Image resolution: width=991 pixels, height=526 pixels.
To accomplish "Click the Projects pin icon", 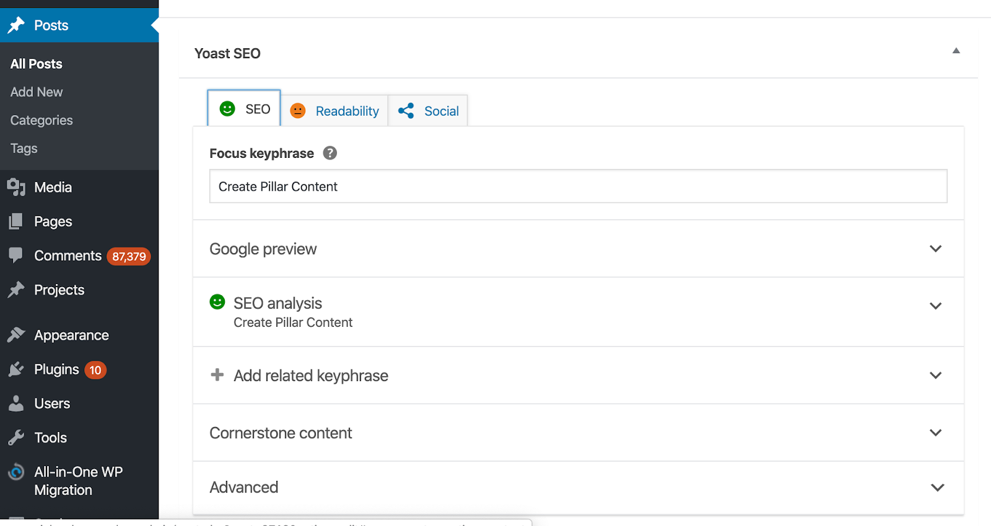I will 16,290.
